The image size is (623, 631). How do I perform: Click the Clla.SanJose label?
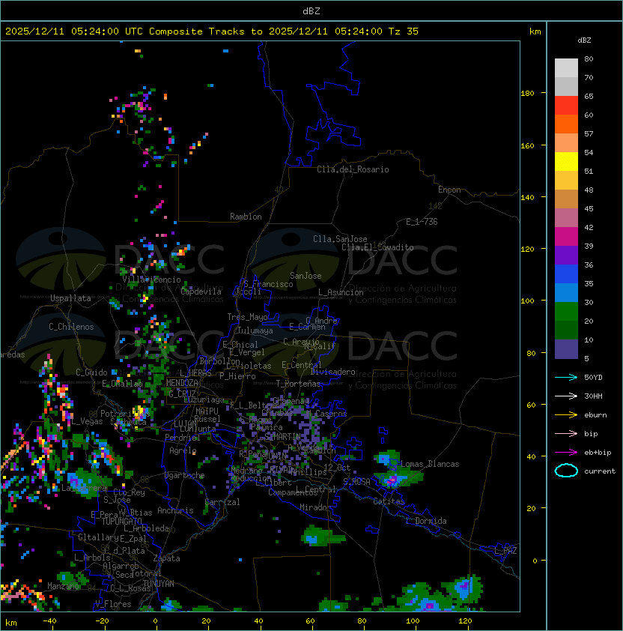click(340, 239)
